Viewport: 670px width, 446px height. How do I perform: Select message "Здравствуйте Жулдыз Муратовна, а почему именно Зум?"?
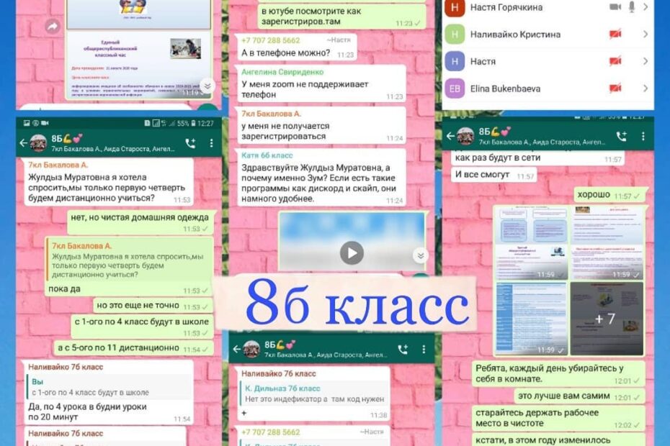pyautogui.click(x=322, y=177)
